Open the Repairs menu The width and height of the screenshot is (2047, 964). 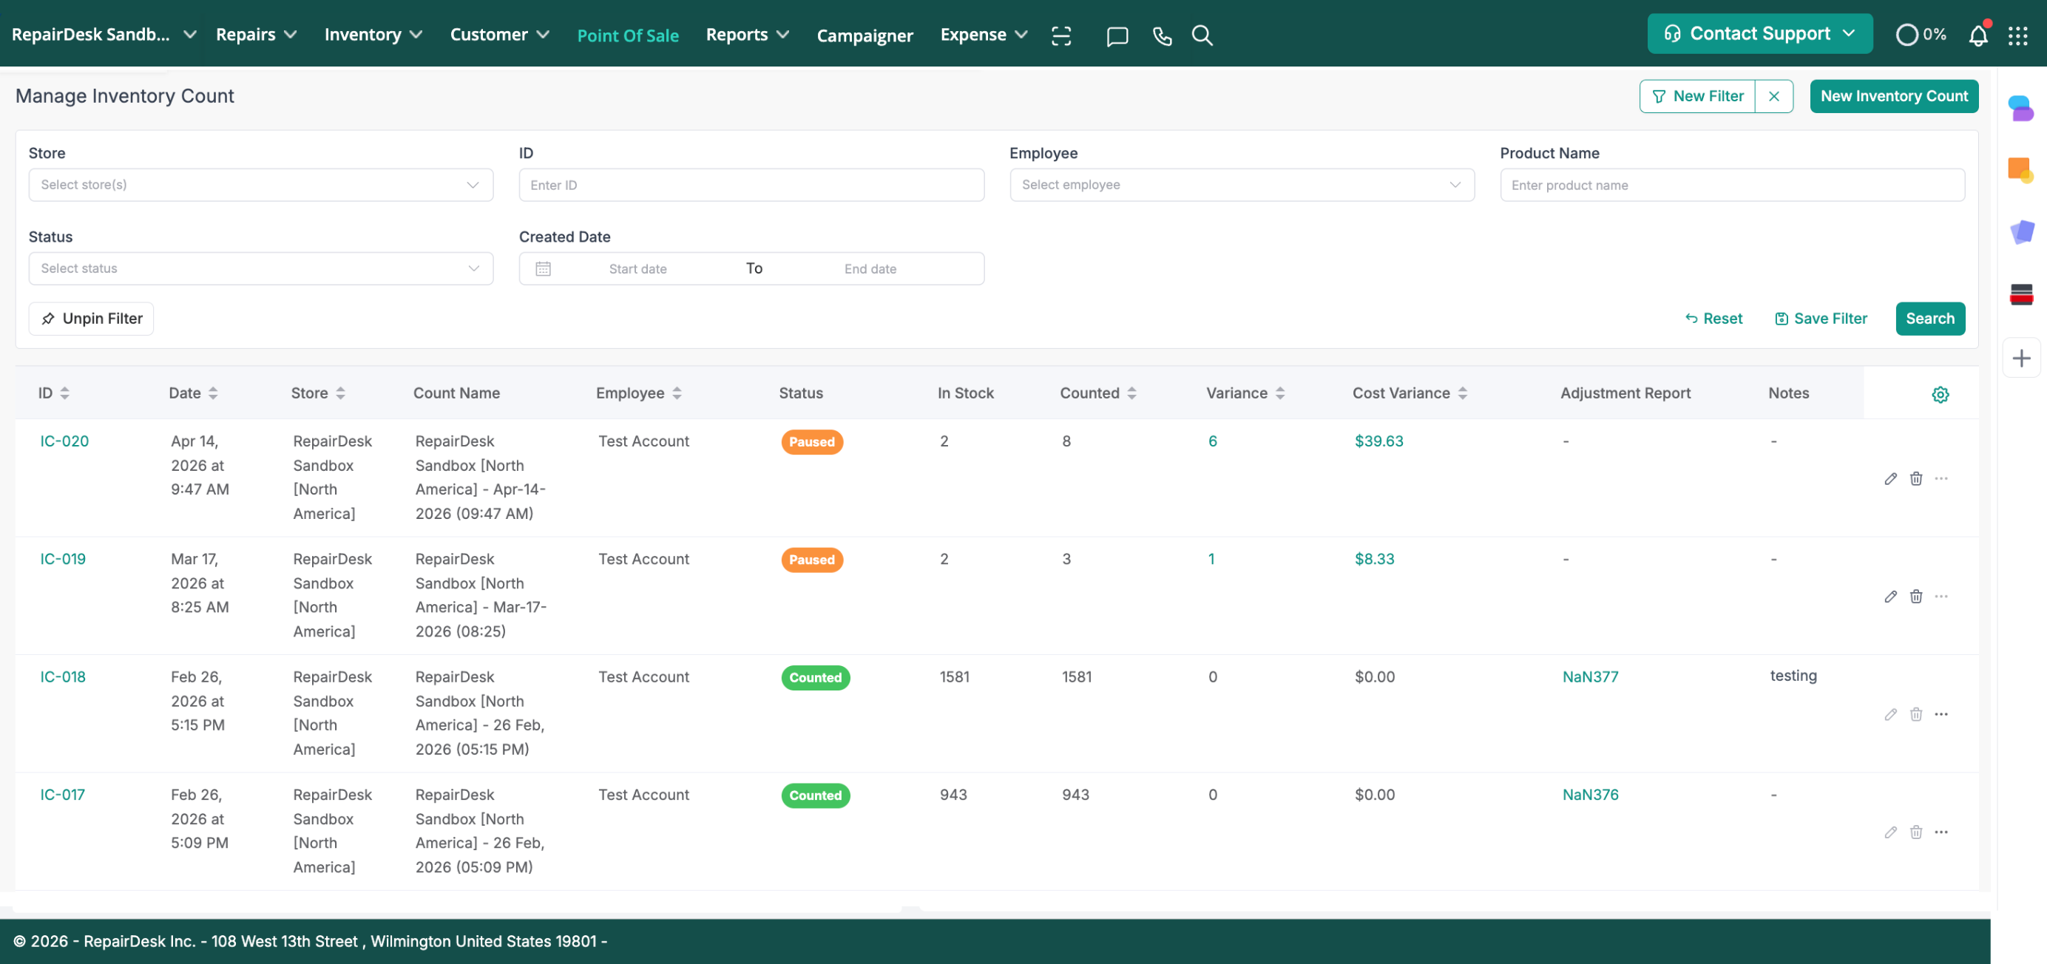(x=256, y=34)
